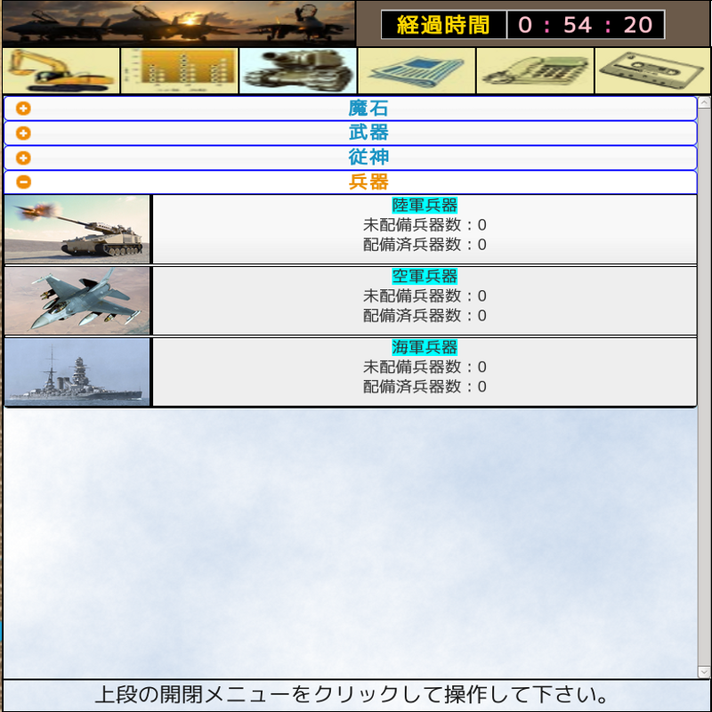Click the 魔石 accordion header label

coord(368,109)
